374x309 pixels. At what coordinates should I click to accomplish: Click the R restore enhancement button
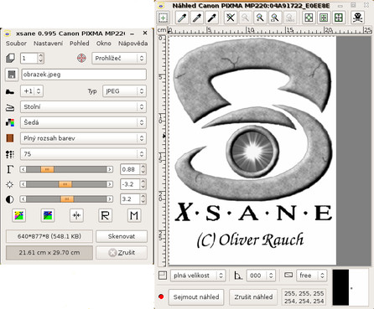pos(105,215)
